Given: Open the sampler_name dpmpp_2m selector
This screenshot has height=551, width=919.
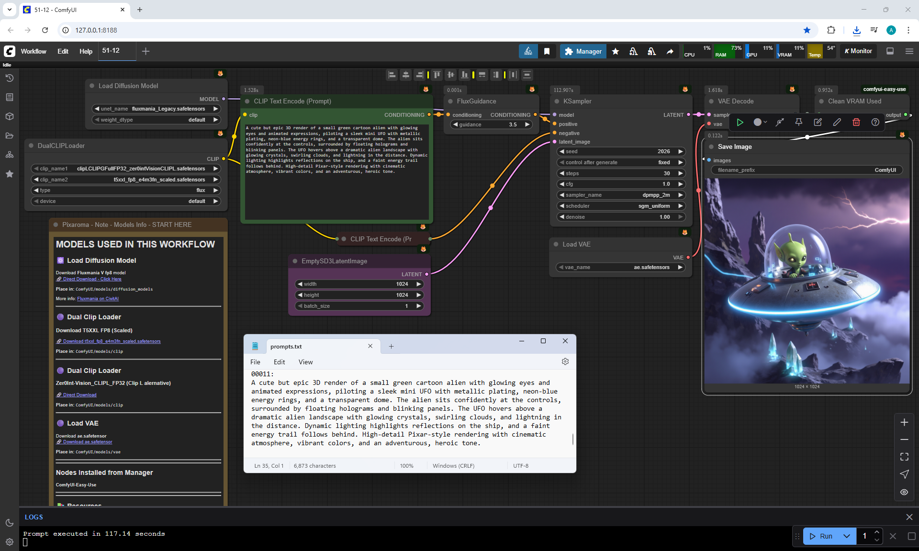Looking at the screenshot, I should tap(621, 195).
